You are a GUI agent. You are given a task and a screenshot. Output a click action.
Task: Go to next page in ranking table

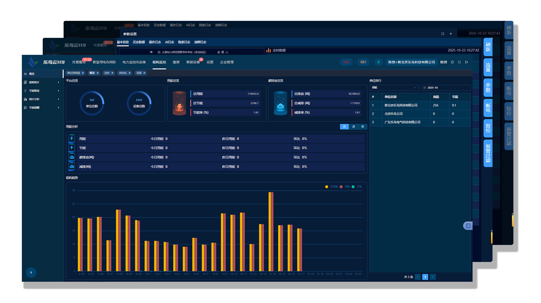click(433, 277)
